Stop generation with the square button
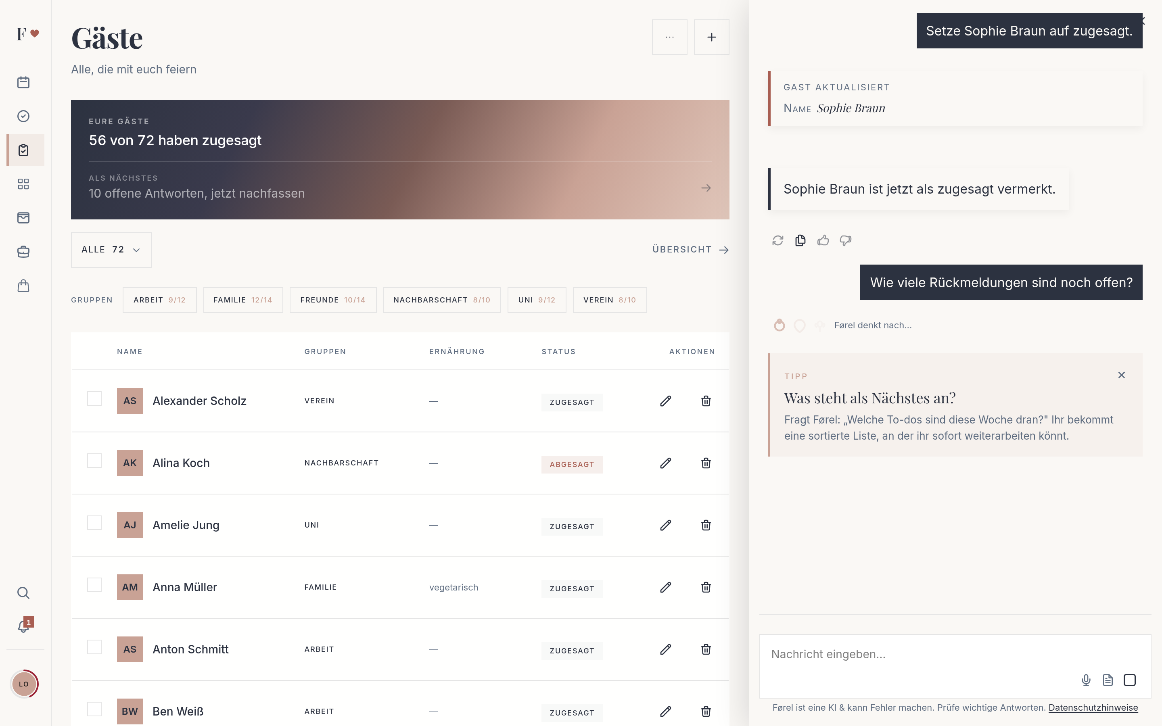The image size is (1162, 726). (1130, 680)
